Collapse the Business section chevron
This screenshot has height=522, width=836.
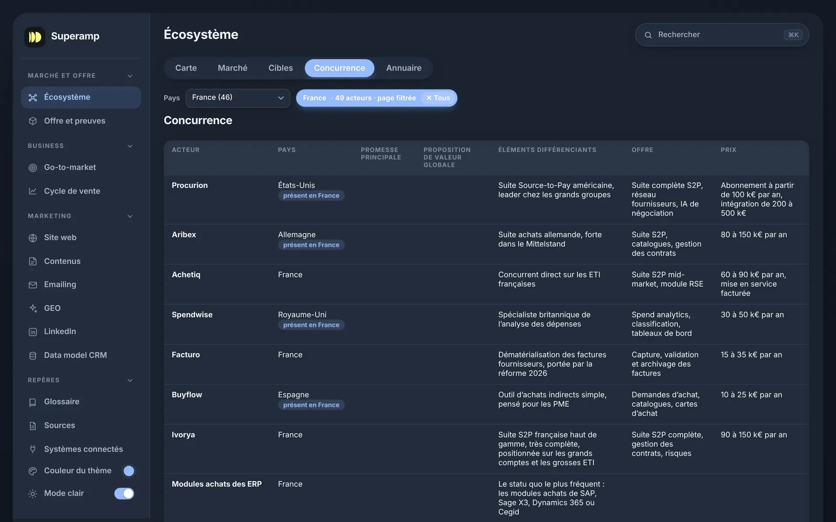tap(130, 146)
